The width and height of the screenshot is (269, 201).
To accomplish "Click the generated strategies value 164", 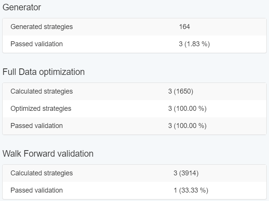I will 184,27.
